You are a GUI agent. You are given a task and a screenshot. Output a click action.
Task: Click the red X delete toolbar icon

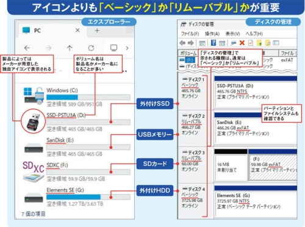coord(242,43)
